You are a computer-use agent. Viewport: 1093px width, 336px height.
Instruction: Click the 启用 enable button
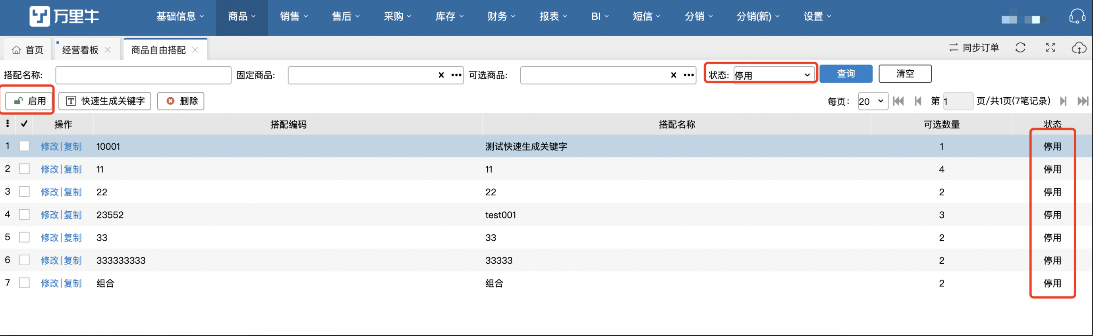click(29, 101)
